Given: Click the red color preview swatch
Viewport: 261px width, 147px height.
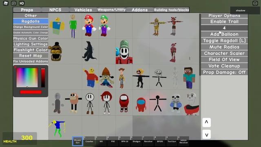Looking at the screenshot, I should tap(31, 92).
